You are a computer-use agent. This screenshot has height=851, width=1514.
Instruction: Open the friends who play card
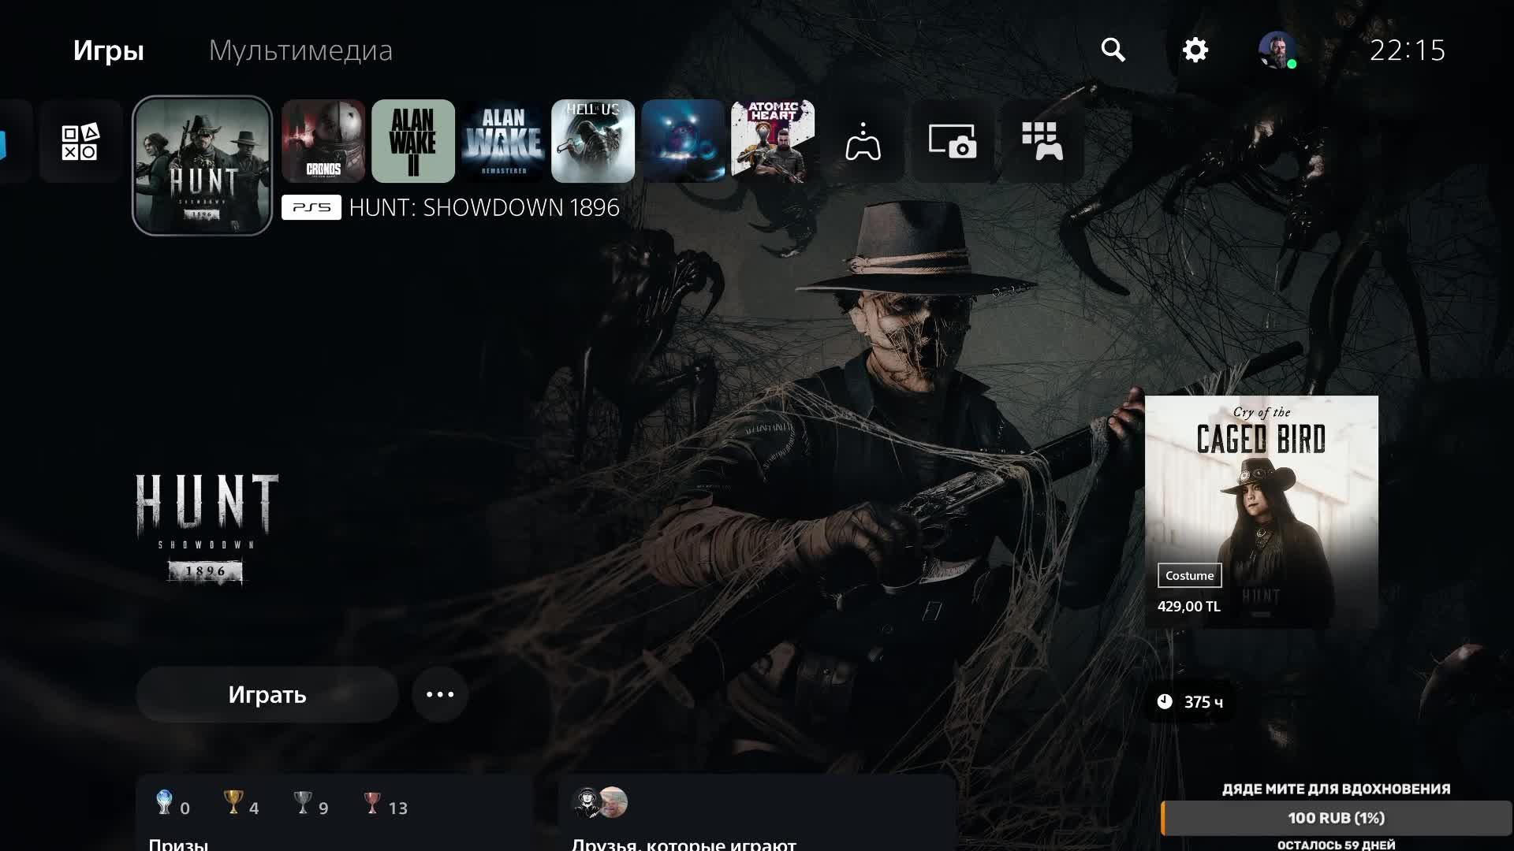[x=757, y=816]
